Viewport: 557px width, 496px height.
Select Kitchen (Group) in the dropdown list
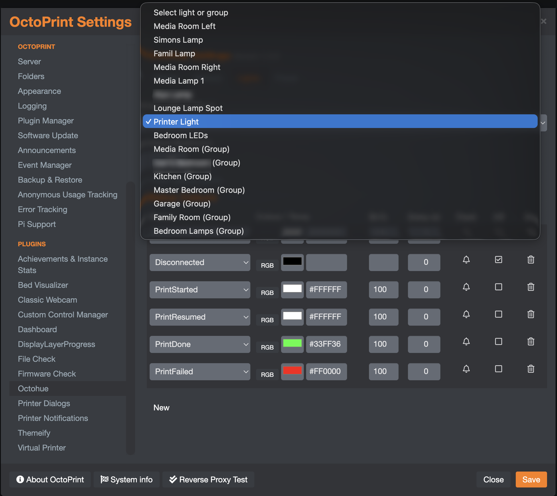click(x=182, y=176)
